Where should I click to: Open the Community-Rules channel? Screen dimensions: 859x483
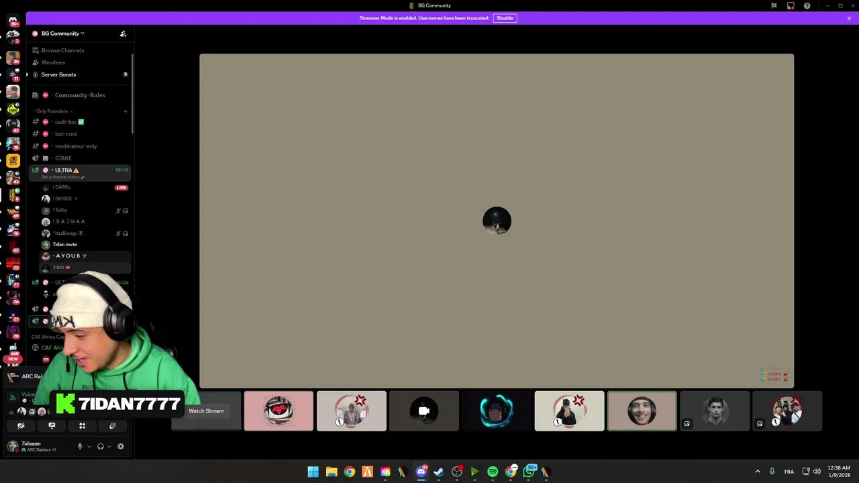79,95
